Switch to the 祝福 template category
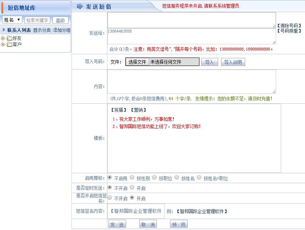305x230 pixels. point(119,110)
